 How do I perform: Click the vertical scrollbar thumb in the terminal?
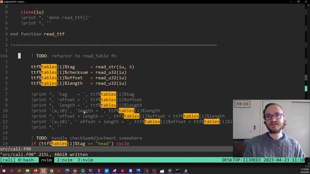coord(306,77)
